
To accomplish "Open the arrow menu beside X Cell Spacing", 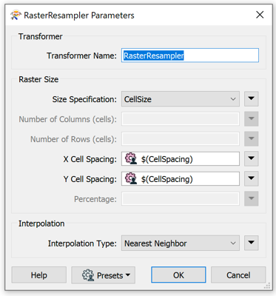I will click(x=252, y=158).
